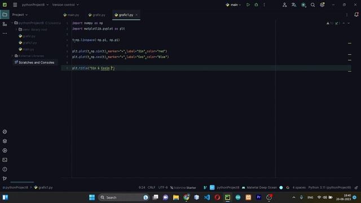Image resolution: width=361 pixels, height=203 pixels.
Task: Open Search Everywhere magnifier
Action: coord(312,5)
